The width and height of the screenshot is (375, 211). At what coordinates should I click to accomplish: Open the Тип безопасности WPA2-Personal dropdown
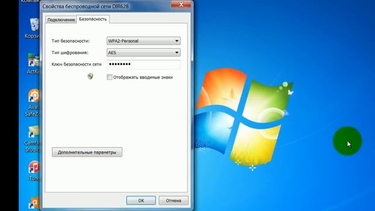[x=144, y=41]
